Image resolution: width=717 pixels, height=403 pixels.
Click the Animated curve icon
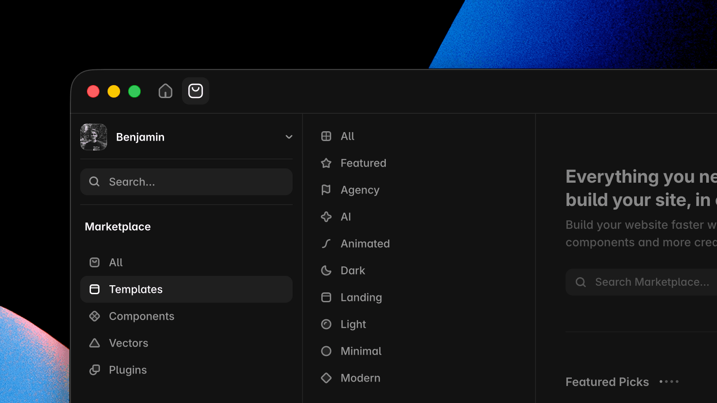point(326,244)
